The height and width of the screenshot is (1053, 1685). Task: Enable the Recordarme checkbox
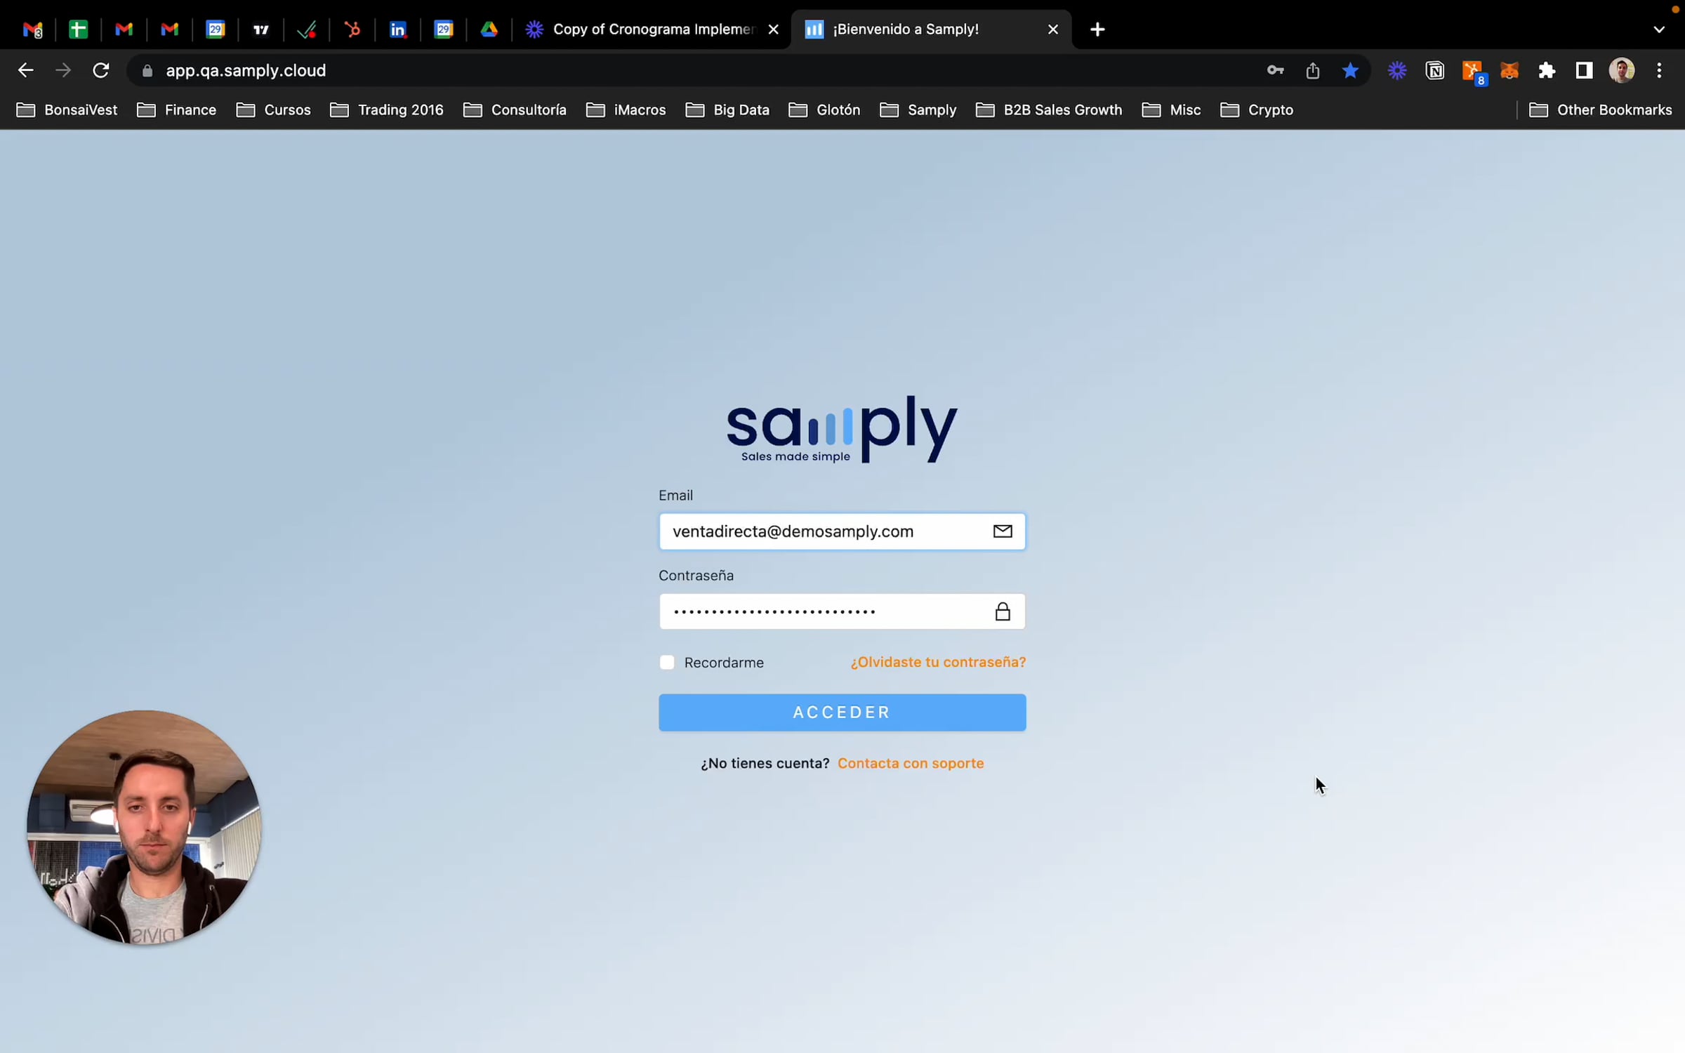[667, 662]
